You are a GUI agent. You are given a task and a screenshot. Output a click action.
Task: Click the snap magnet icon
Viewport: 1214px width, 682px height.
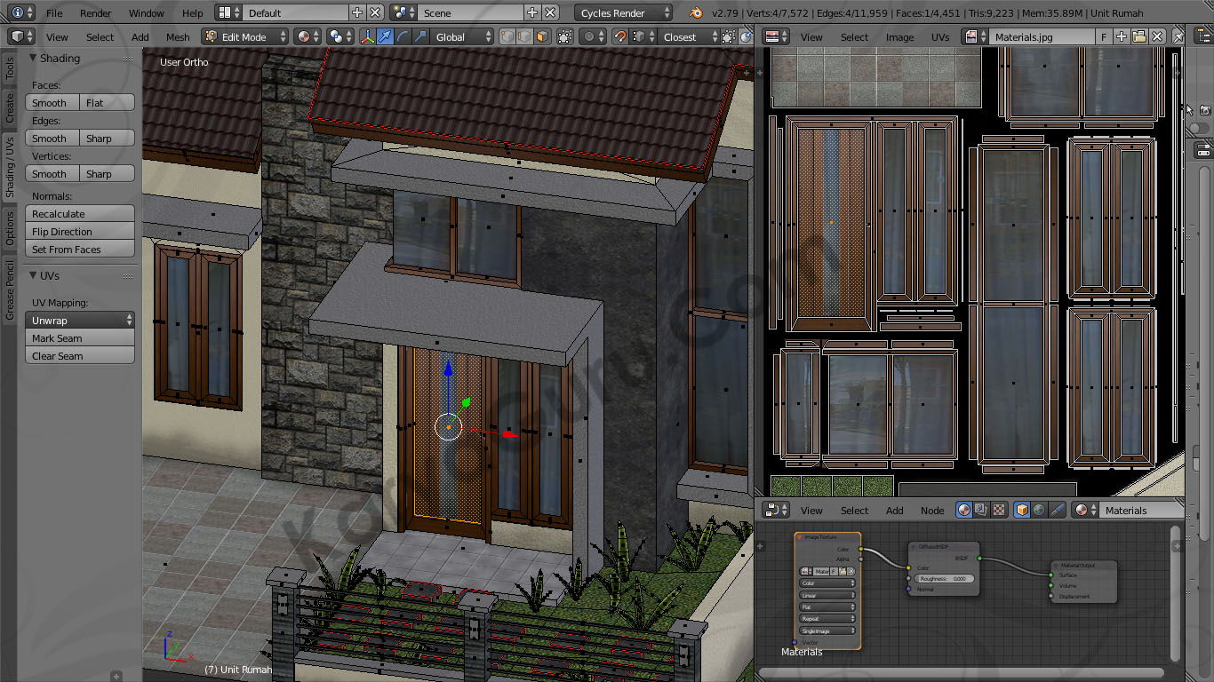click(620, 37)
